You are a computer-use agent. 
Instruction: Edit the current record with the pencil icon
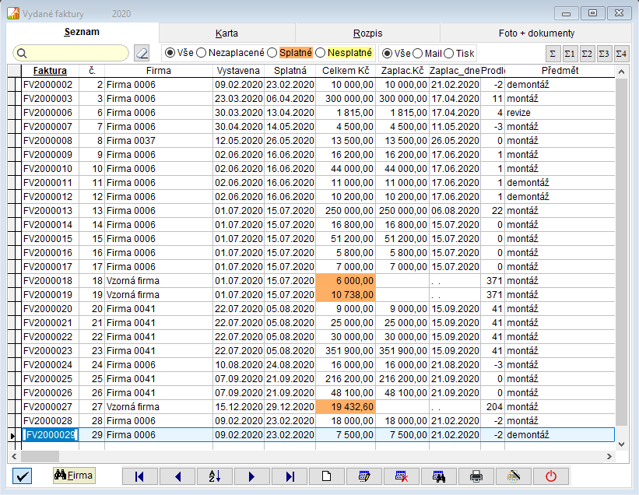point(364,476)
